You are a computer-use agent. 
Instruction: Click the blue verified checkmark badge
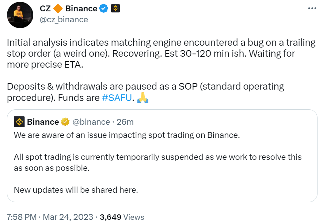104,8
